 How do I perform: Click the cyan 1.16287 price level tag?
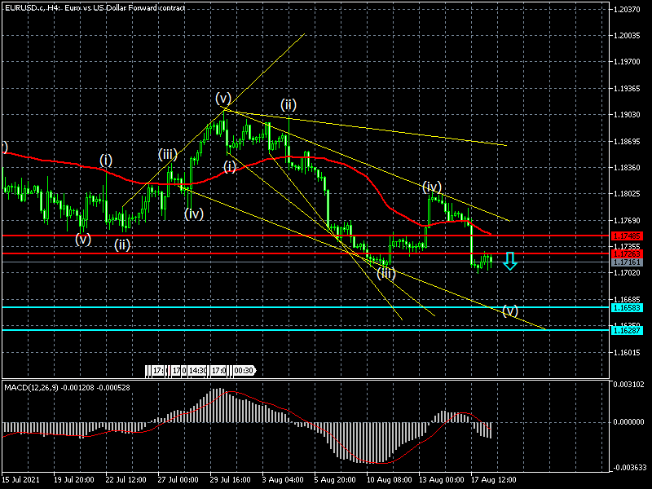626,329
